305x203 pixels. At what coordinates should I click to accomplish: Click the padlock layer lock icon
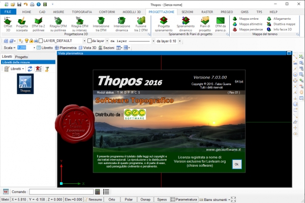[31, 41]
